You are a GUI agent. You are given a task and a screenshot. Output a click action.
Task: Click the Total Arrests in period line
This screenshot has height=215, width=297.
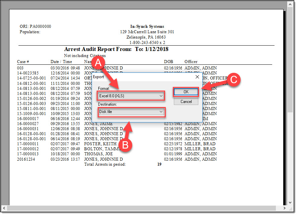(x=105, y=164)
